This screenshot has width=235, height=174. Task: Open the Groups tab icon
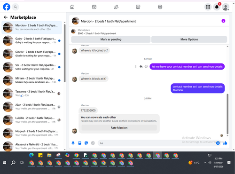pyautogui.click(x=160, y=7)
